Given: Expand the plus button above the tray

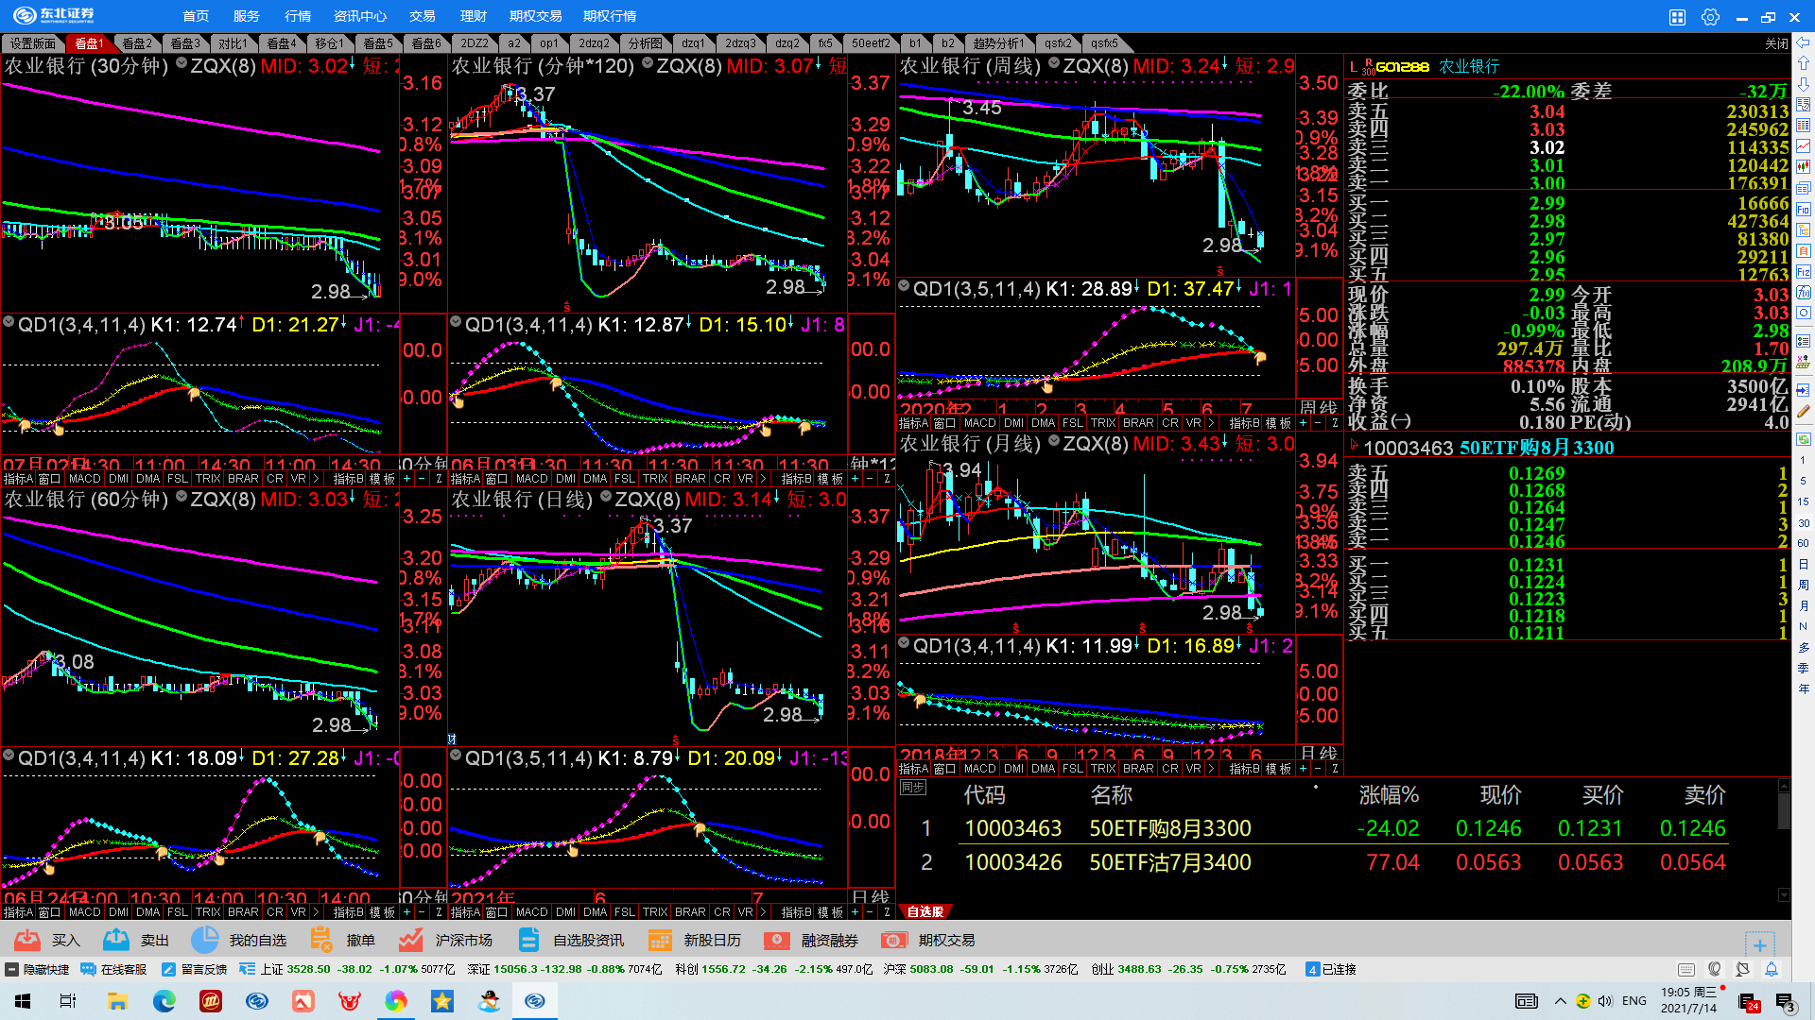Looking at the screenshot, I should (1759, 943).
